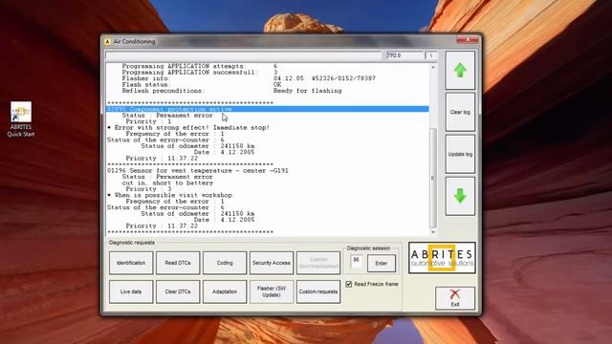
Task: Click the 'Flash status' log line
Action: (202, 85)
